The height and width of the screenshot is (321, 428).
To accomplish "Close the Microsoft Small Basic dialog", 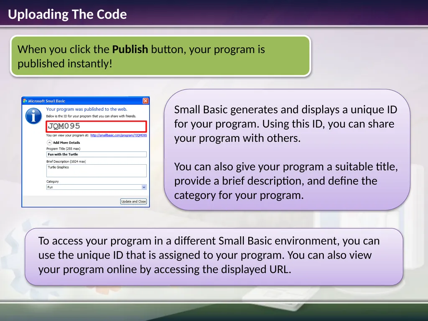I will pyautogui.click(x=146, y=101).
